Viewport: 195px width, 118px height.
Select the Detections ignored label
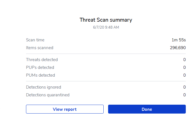tap(44, 87)
